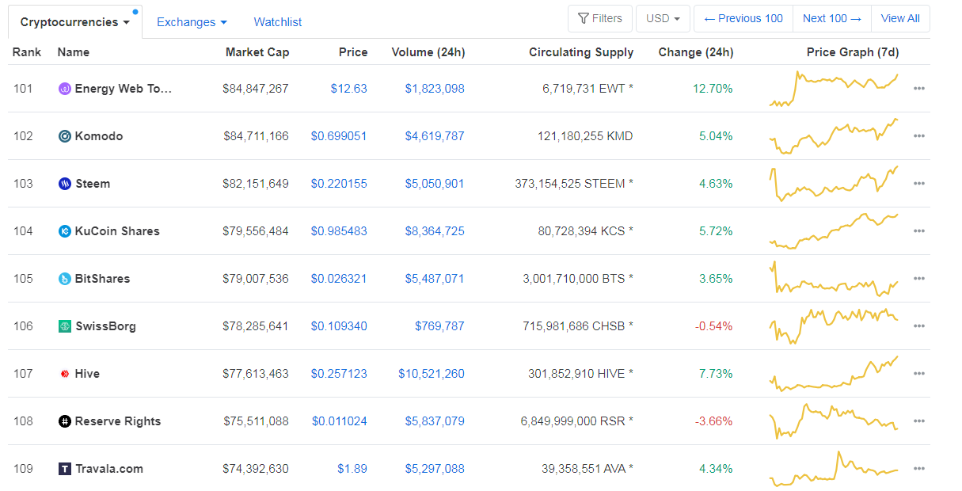This screenshot has width=962, height=491.
Task: Select Komodo market cap $84,711,166
Action: [x=256, y=136]
